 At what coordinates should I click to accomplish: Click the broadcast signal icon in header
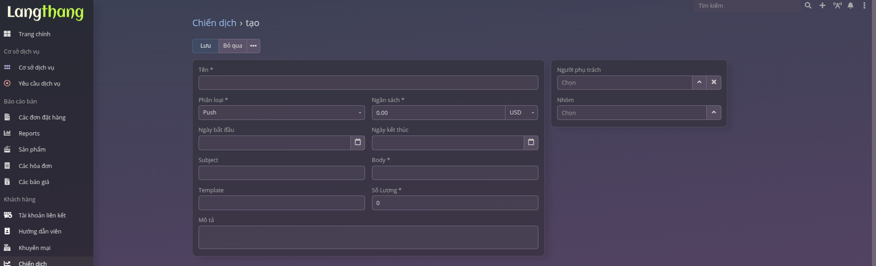pyautogui.click(x=837, y=5)
